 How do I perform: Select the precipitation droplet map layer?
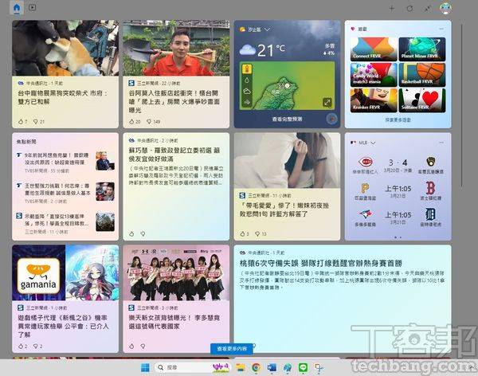tap(247, 80)
